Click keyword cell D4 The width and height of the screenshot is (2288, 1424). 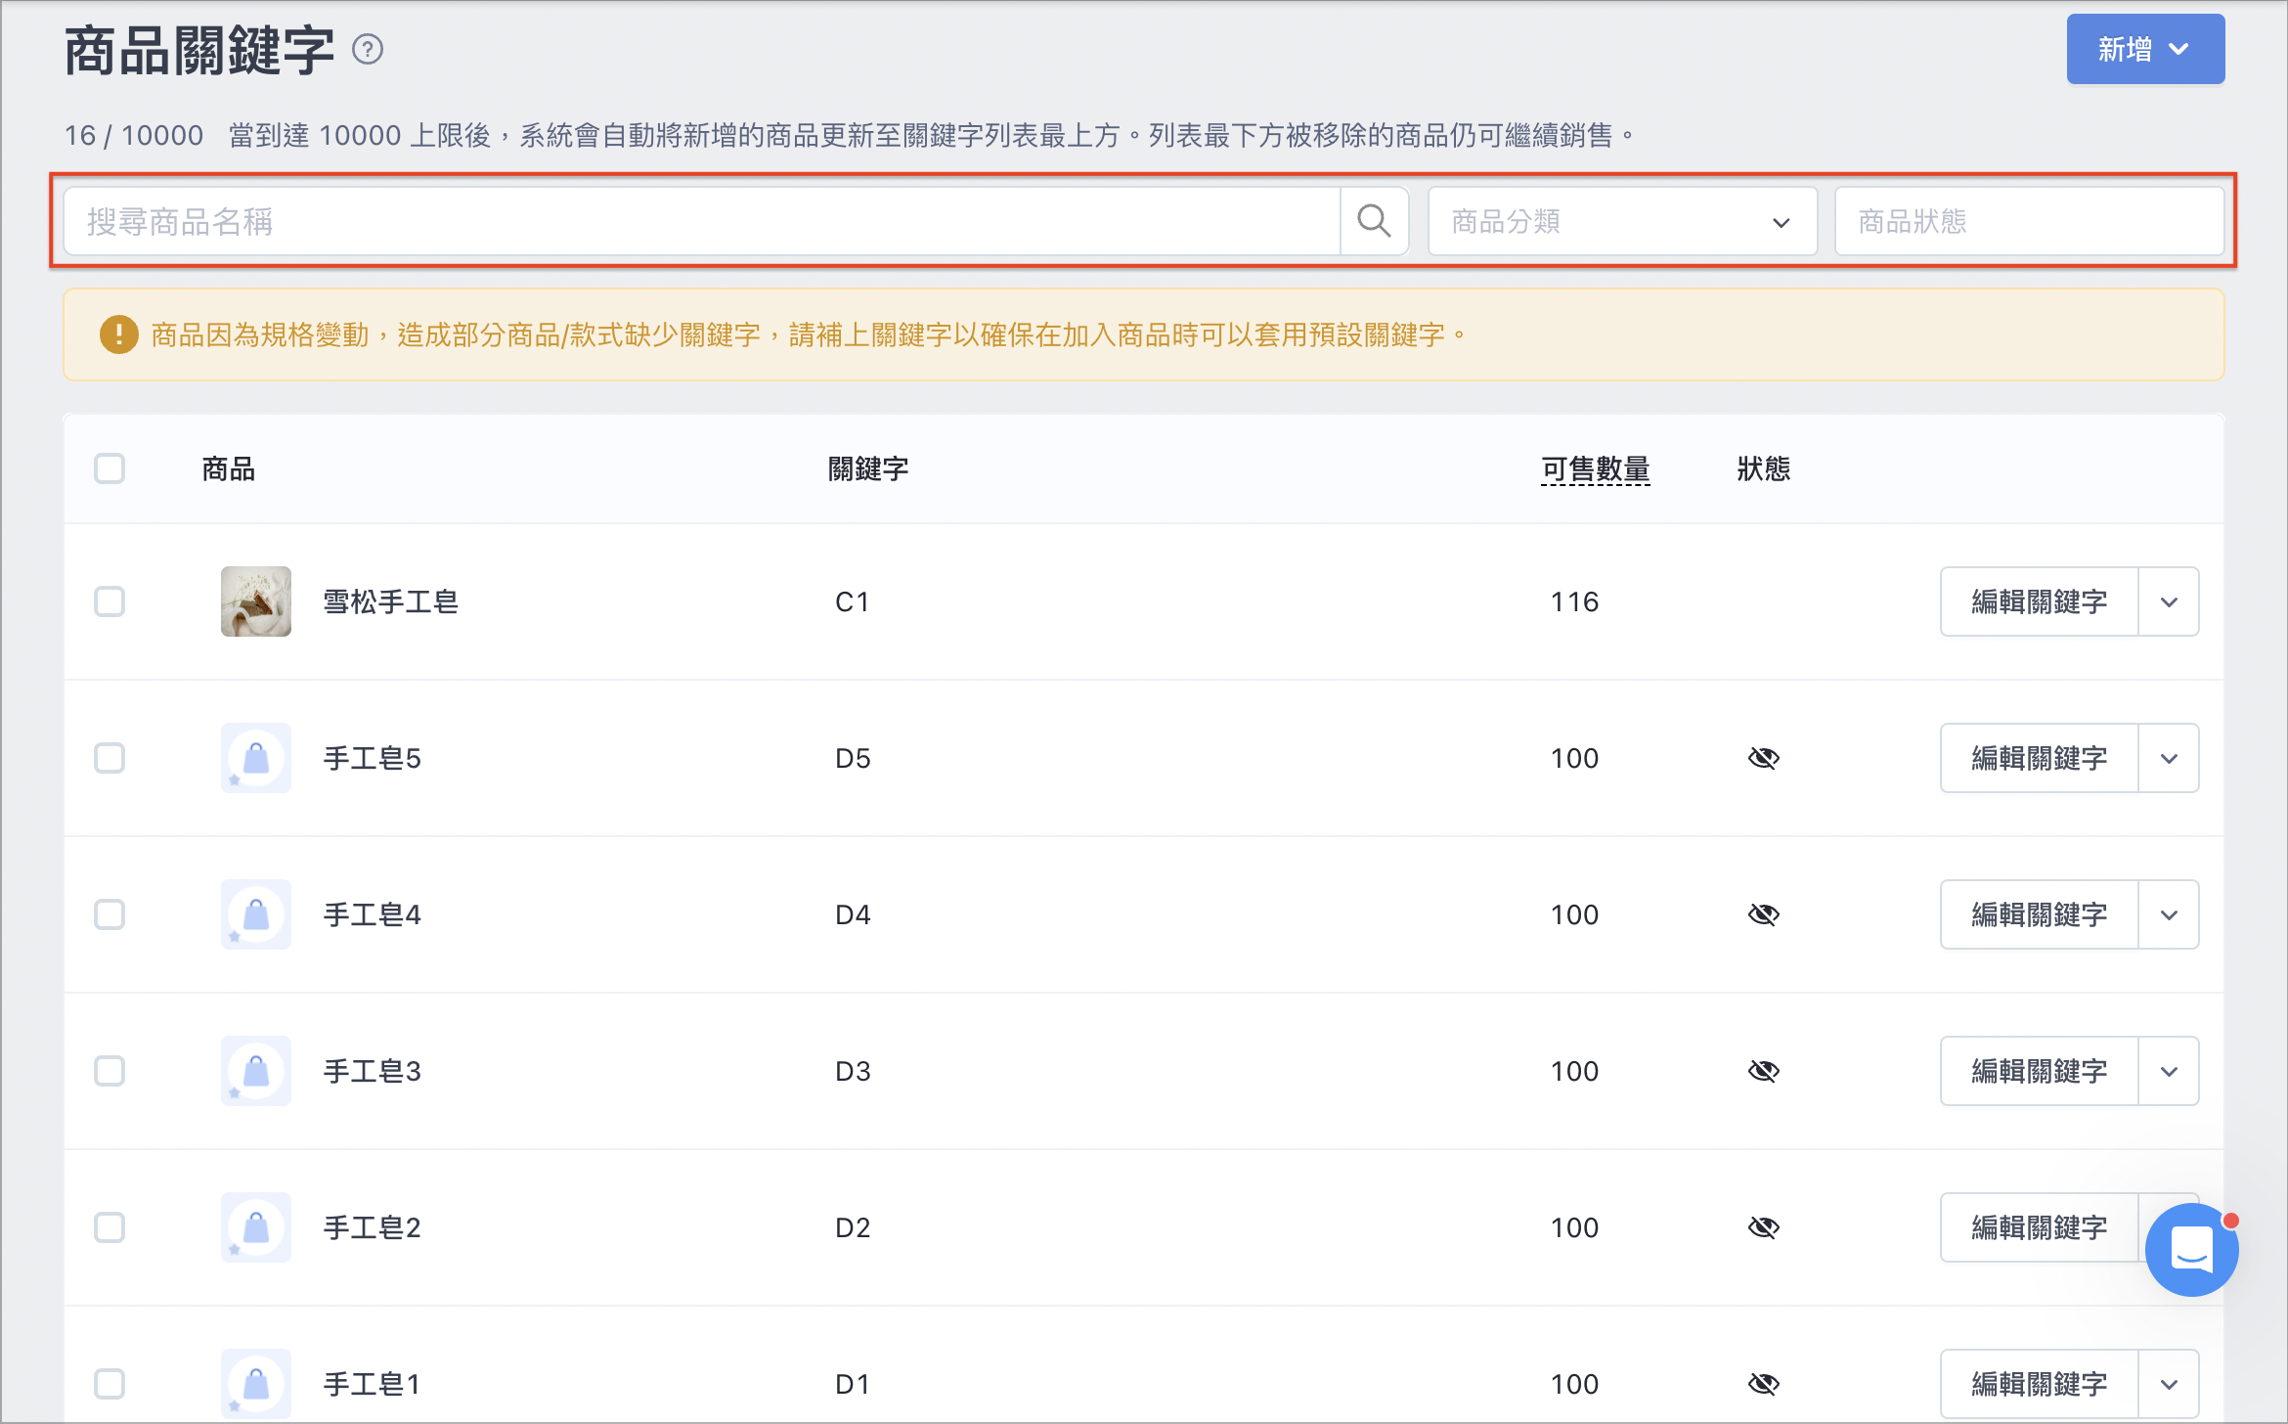click(853, 914)
